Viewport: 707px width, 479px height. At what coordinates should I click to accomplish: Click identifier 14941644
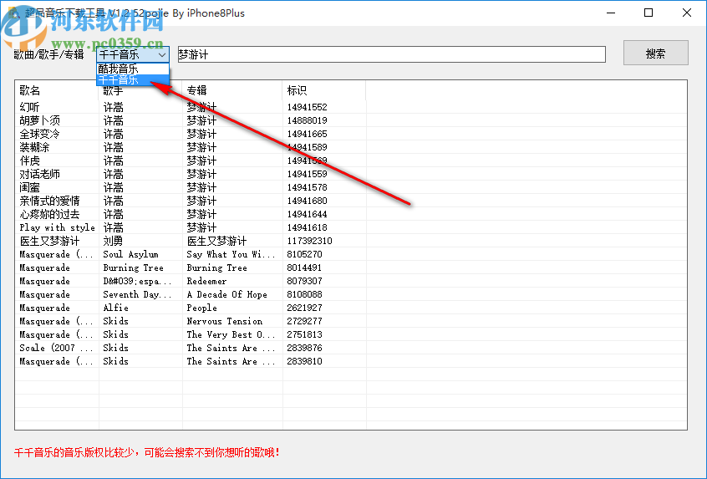[307, 214]
